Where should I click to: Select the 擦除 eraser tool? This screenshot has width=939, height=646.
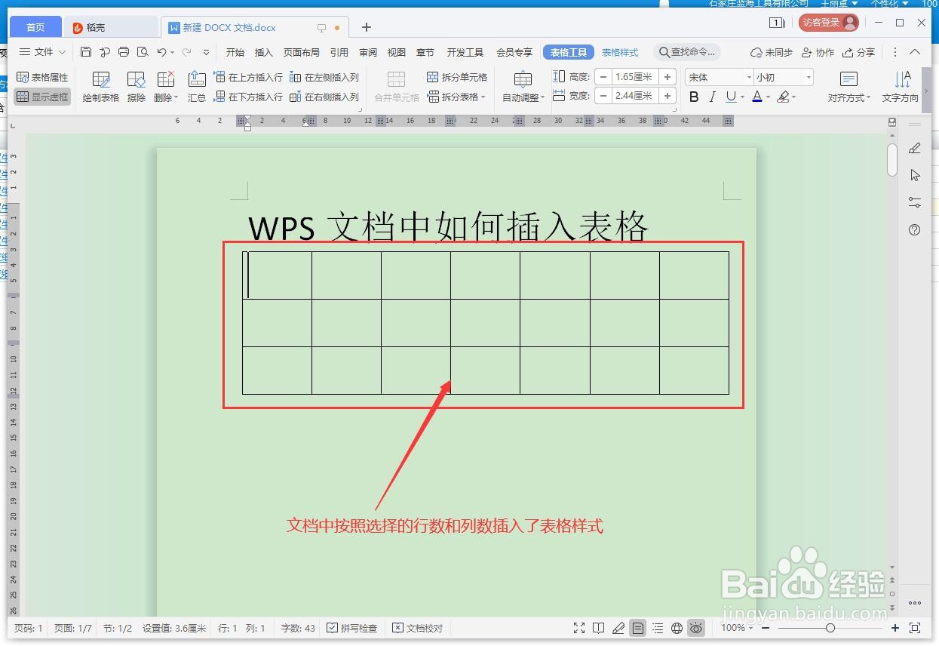point(137,88)
